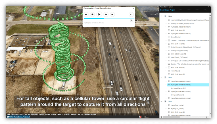Change the x1 playback speed

131,14
